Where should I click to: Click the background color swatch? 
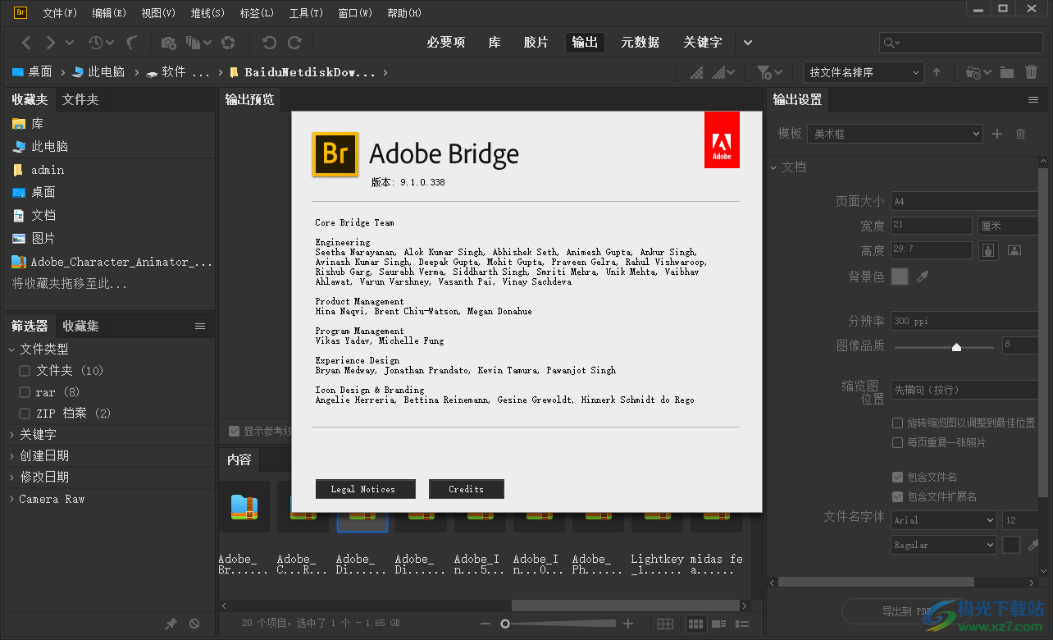[x=900, y=277]
